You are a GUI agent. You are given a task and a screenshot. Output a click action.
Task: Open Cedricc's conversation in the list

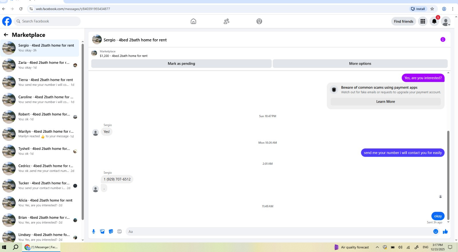(x=40, y=168)
